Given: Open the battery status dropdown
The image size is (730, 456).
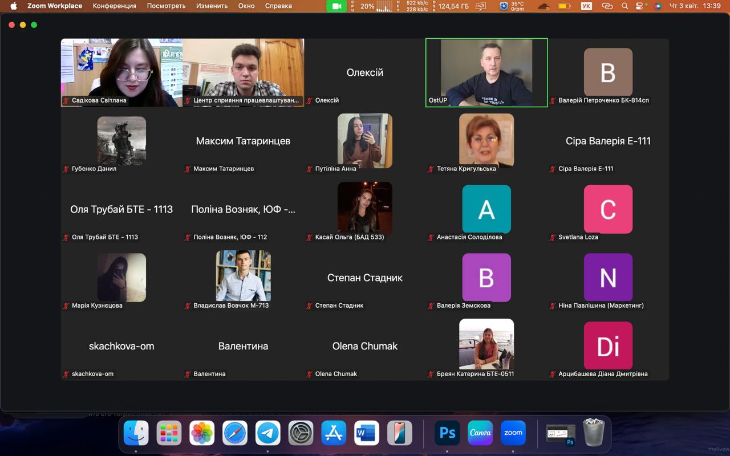Looking at the screenshot, I should 564,6.
